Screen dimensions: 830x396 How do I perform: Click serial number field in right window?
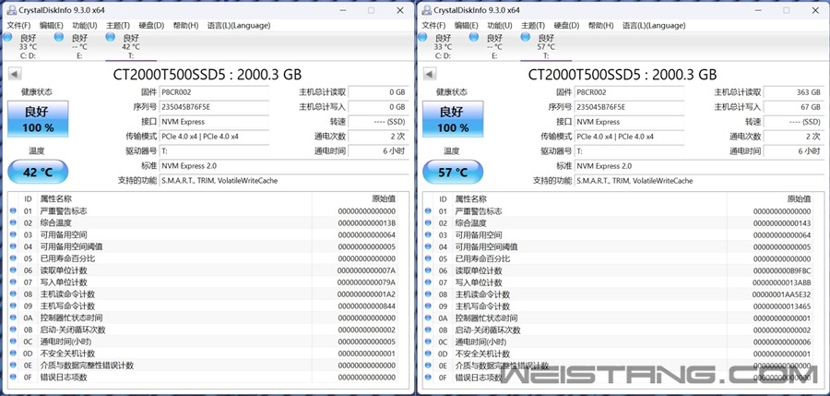point(629,107)
